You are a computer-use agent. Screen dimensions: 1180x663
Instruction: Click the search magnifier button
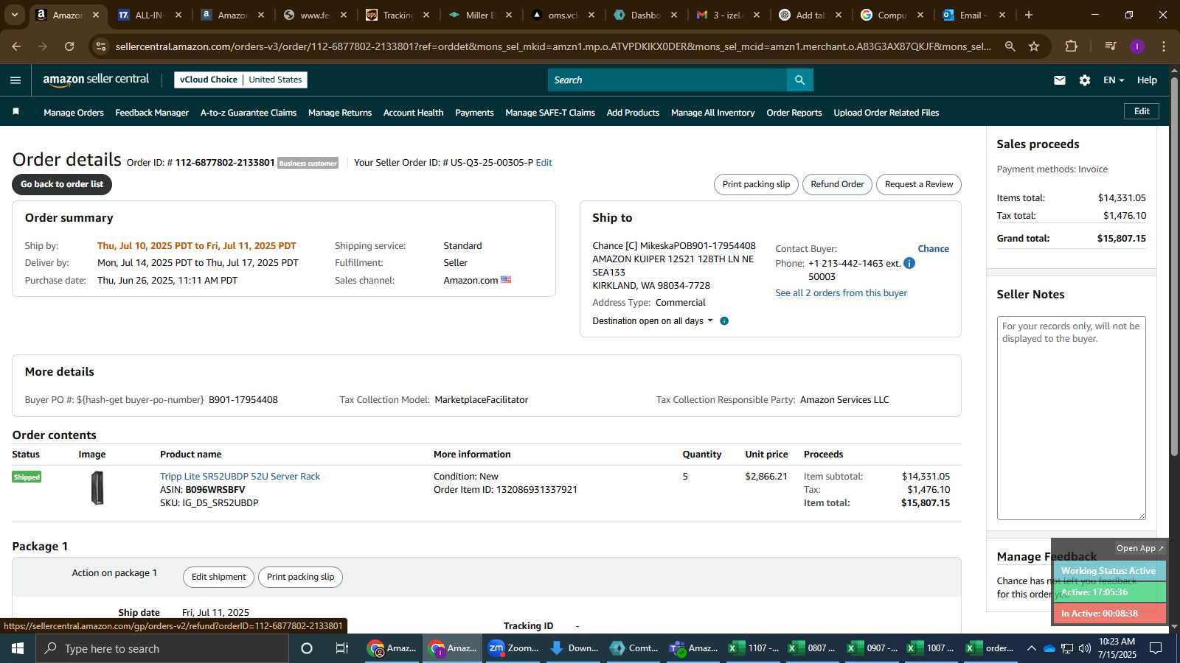click(799, 80)
